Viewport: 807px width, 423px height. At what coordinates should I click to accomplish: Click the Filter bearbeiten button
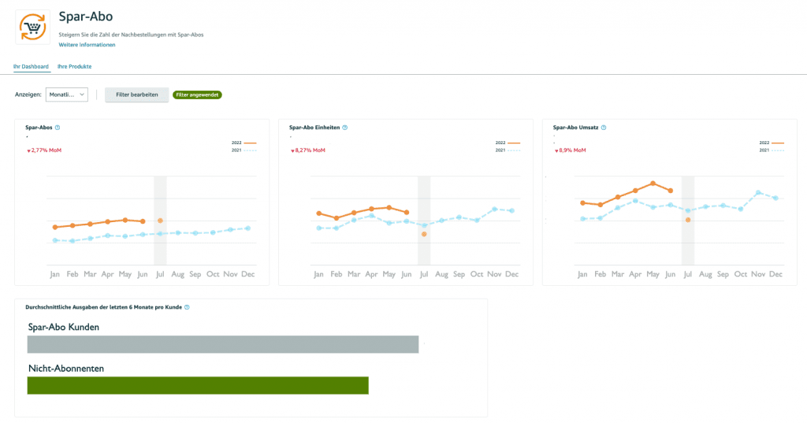137,95
